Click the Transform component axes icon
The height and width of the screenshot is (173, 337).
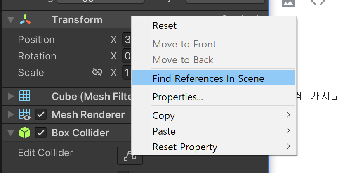(25, 19)
